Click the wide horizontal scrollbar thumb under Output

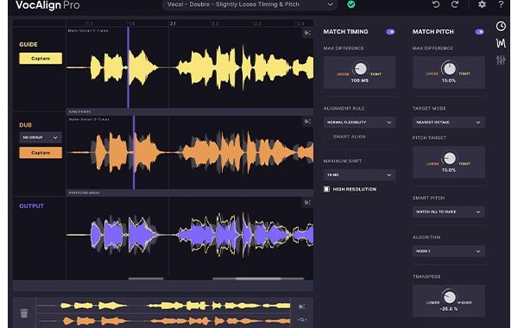pyautogui.click(x=258, y=279)
